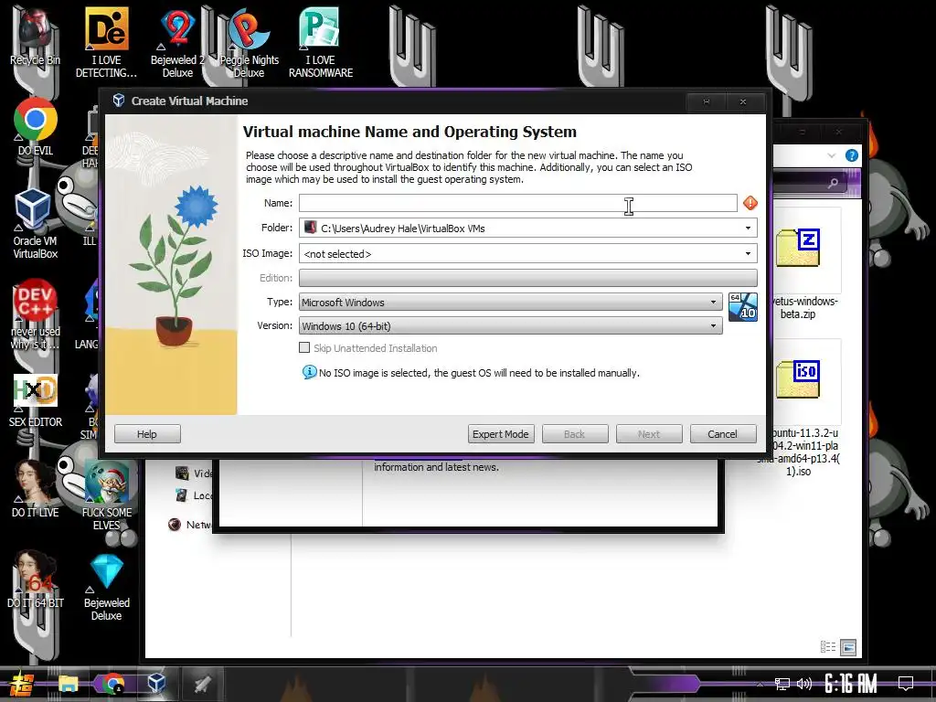Select the Loc... item in Explorer sidebar

[x=194, y=495]
